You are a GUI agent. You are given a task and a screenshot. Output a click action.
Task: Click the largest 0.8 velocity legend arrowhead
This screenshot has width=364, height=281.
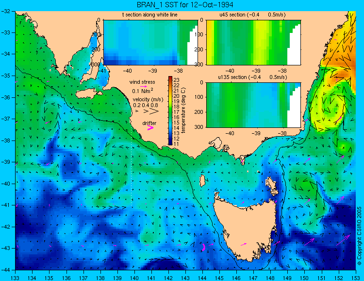(x=154, y=111)
